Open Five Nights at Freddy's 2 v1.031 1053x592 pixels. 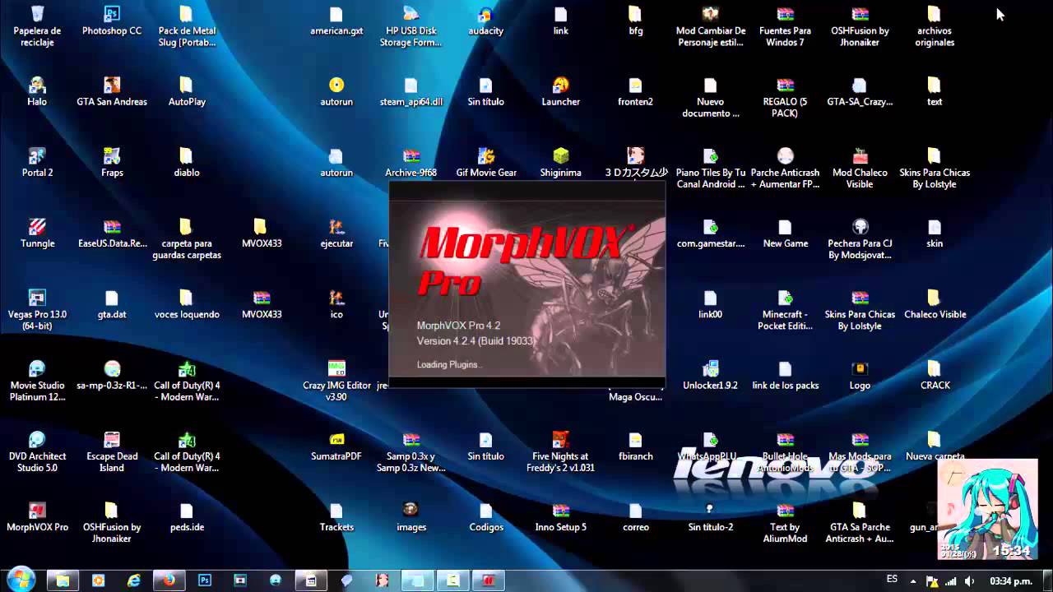(561, 451)
